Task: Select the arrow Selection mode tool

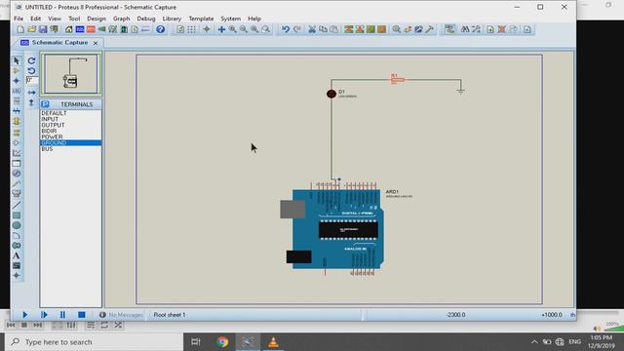Action: (17, 60)
